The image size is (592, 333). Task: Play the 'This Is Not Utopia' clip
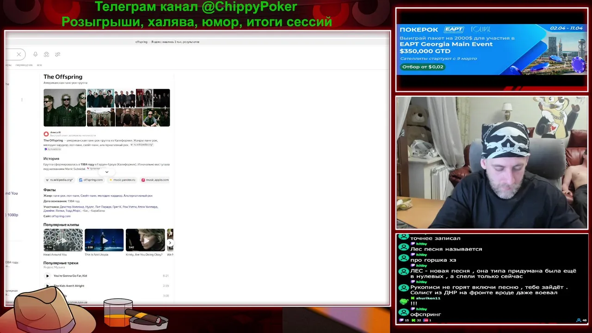[104, 240]
